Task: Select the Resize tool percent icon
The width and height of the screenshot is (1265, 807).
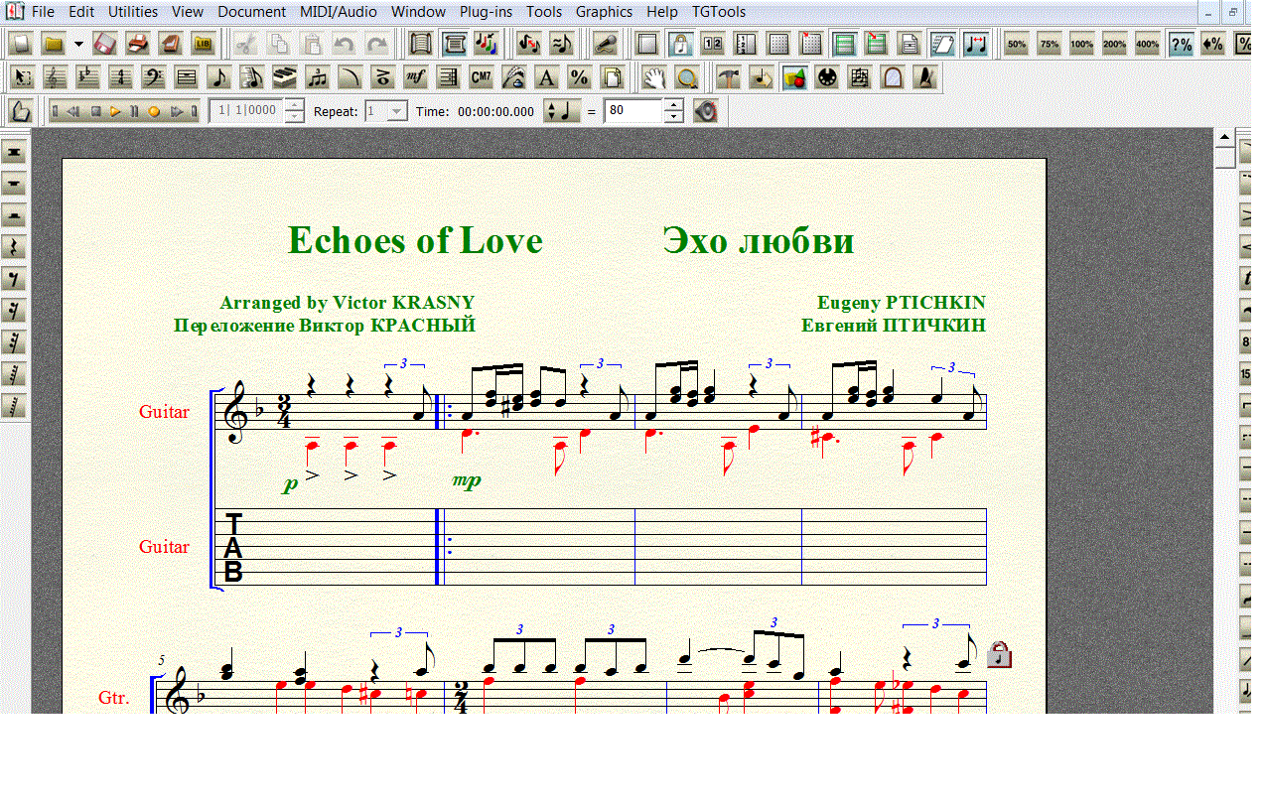Action: click(x=579, y=77)
